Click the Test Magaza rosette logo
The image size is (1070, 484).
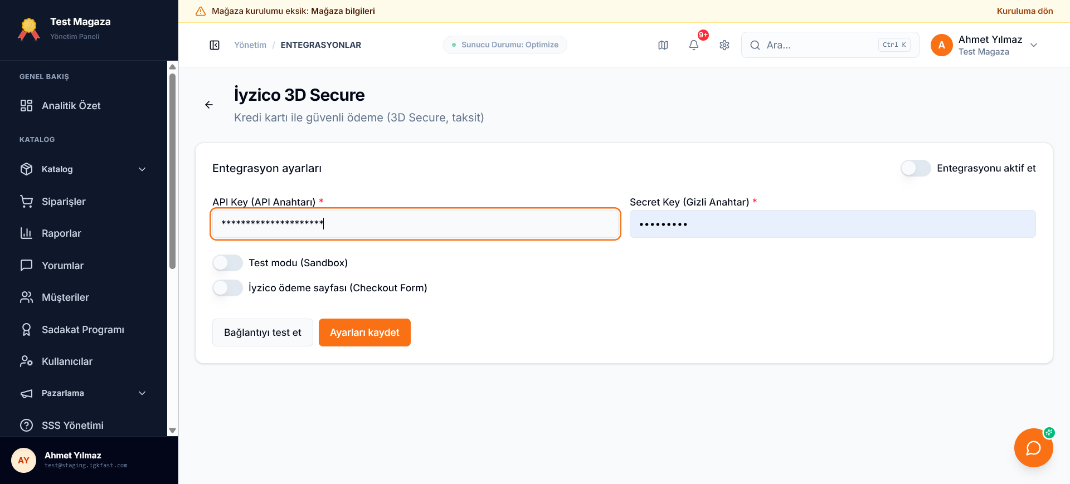click(29, 29)
